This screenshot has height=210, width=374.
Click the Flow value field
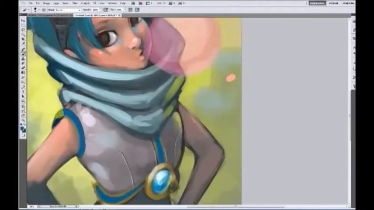(120, 10)
